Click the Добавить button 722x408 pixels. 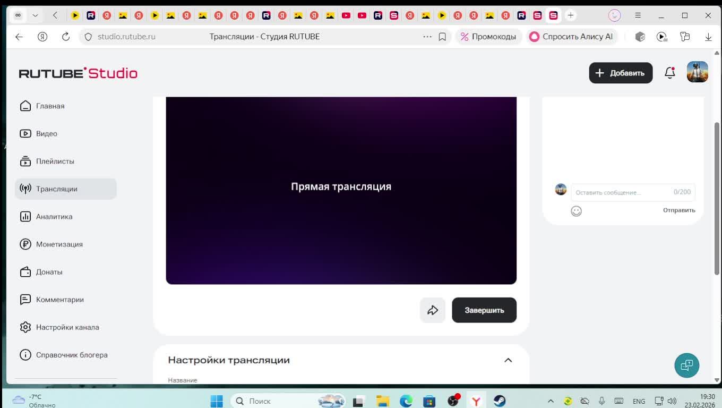pos(621,73)
